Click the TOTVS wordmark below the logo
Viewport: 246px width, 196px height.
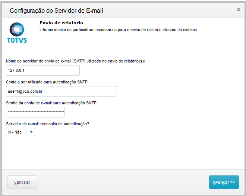(17, 40)
